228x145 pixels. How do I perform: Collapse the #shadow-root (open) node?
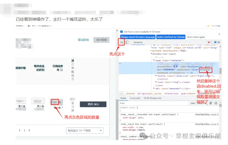pyautogui.click(x=152, y=54)
